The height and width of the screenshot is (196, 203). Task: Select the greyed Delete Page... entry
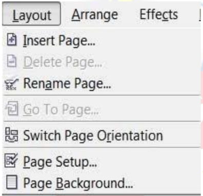pyautogui.click(x=102, y=62)
